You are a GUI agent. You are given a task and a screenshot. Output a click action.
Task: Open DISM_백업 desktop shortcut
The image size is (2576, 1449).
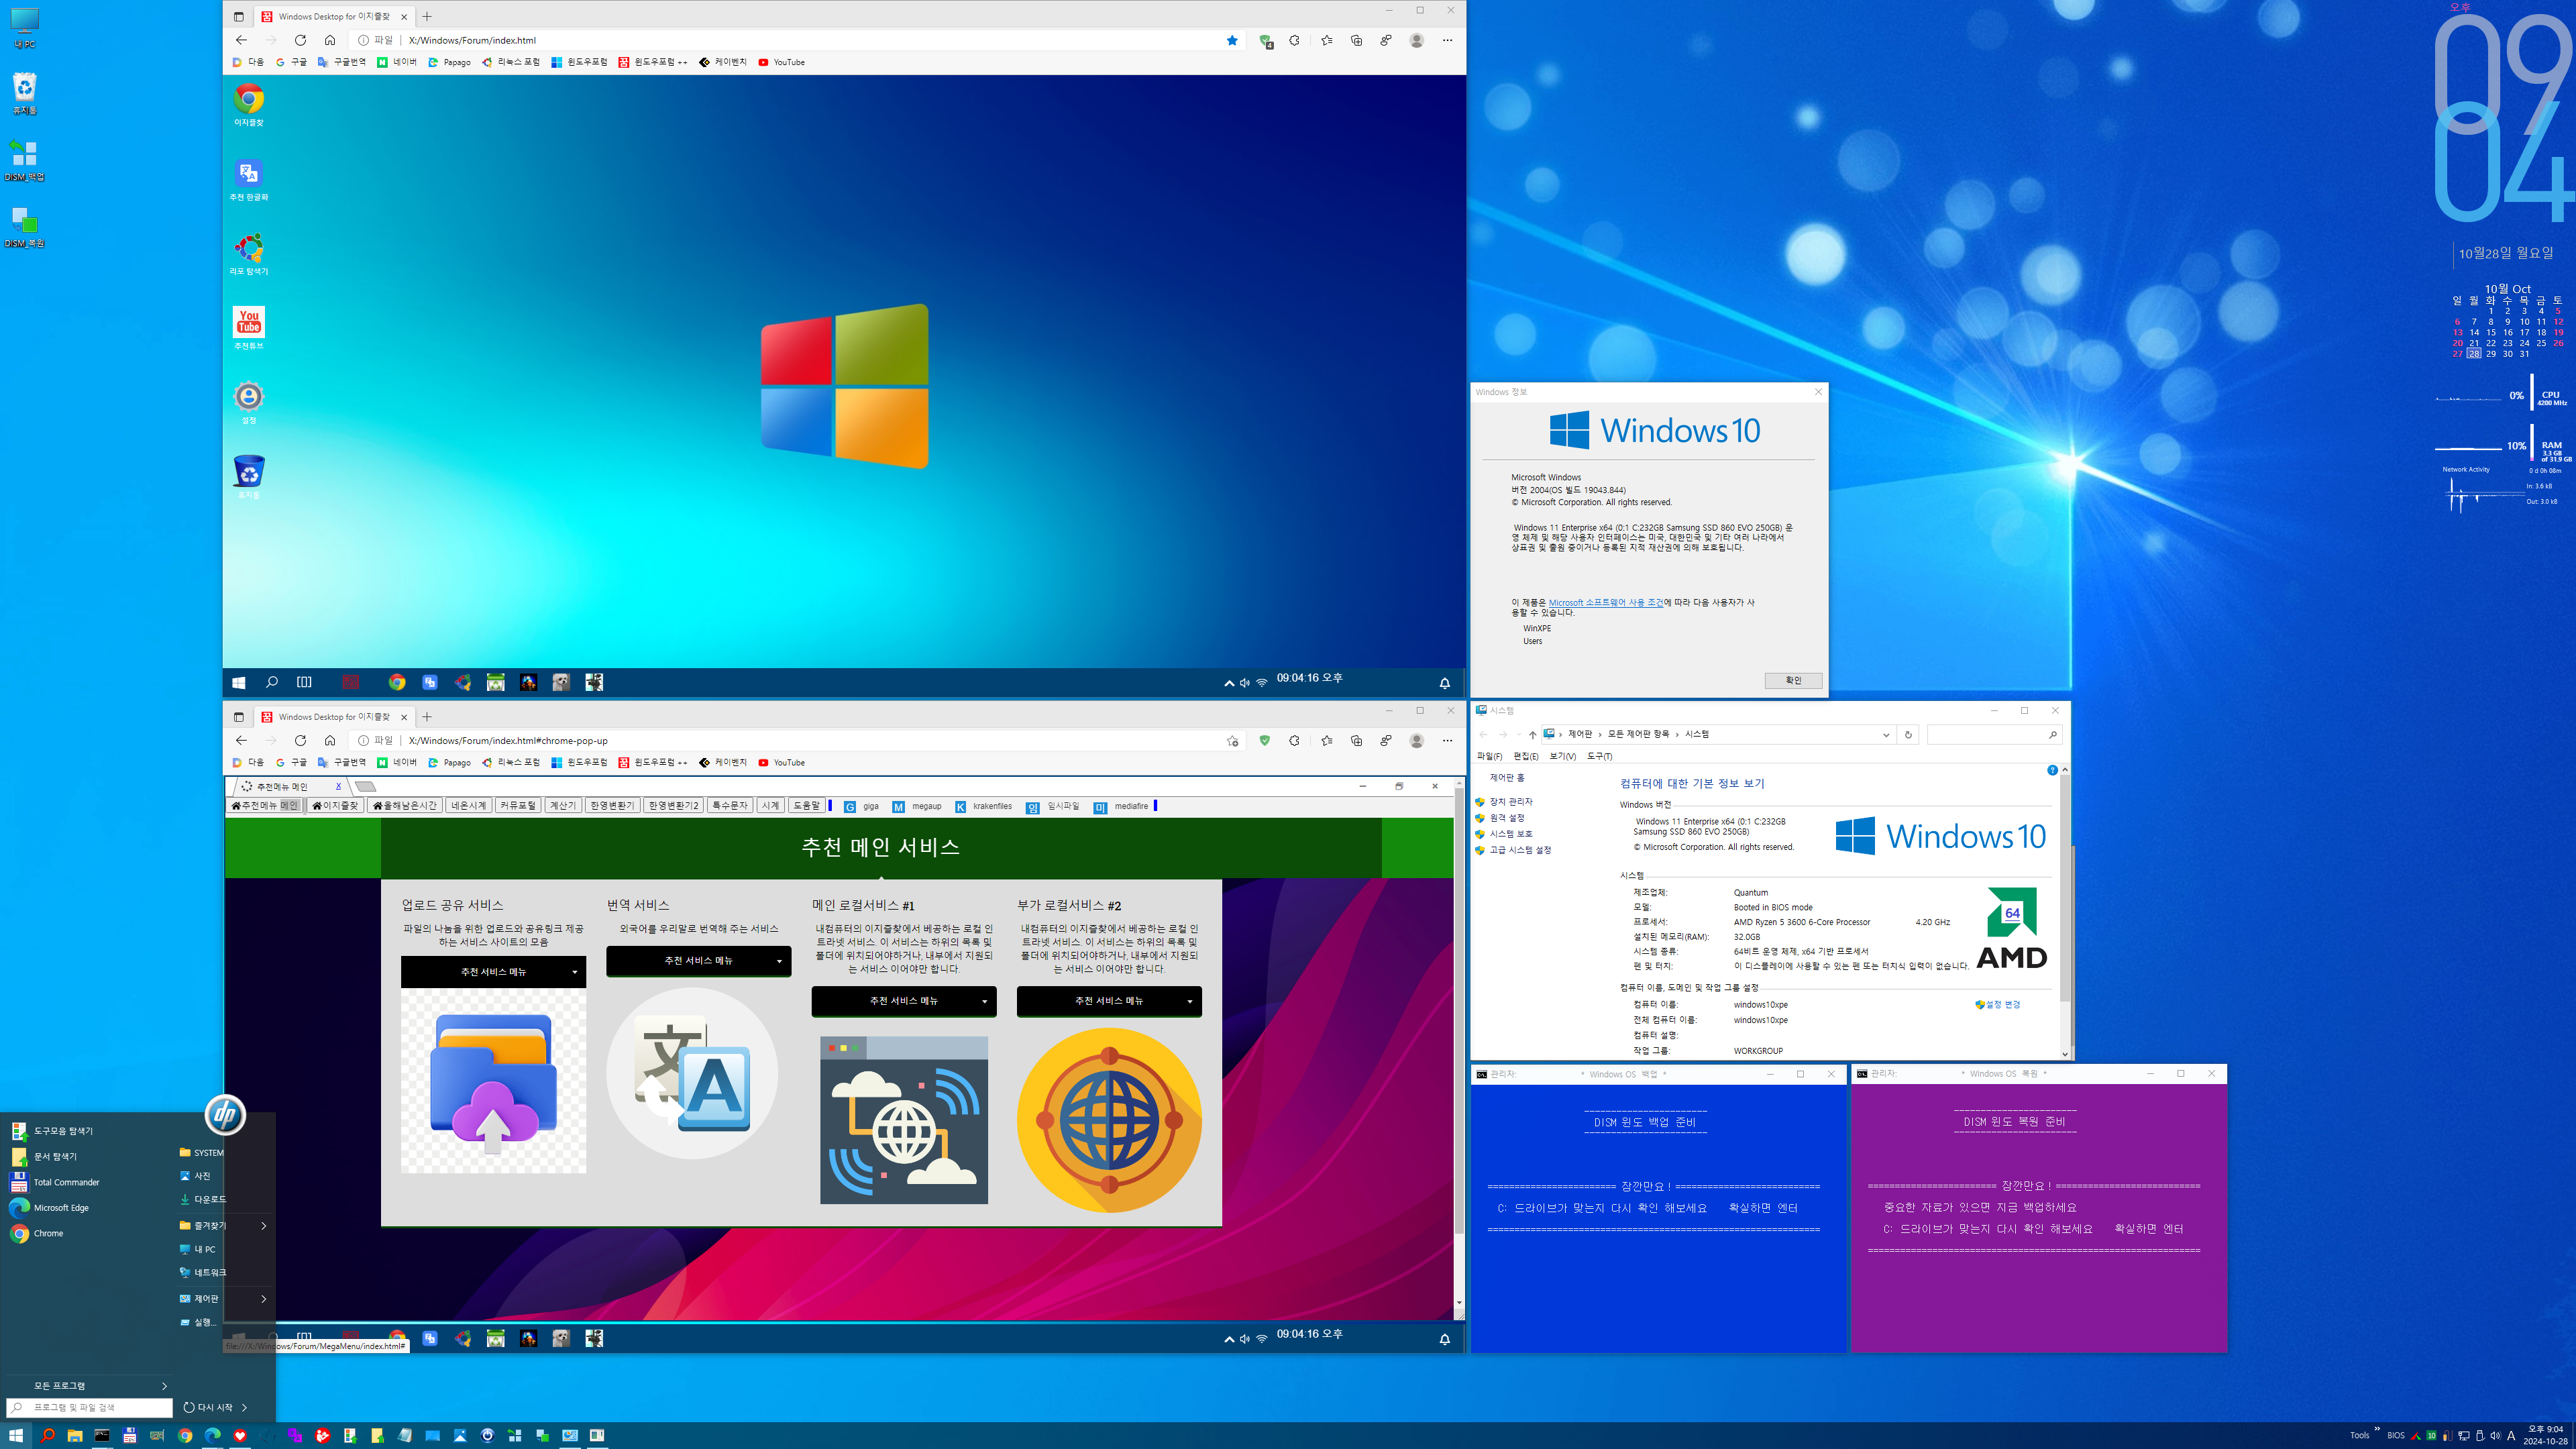pos(24,160)
